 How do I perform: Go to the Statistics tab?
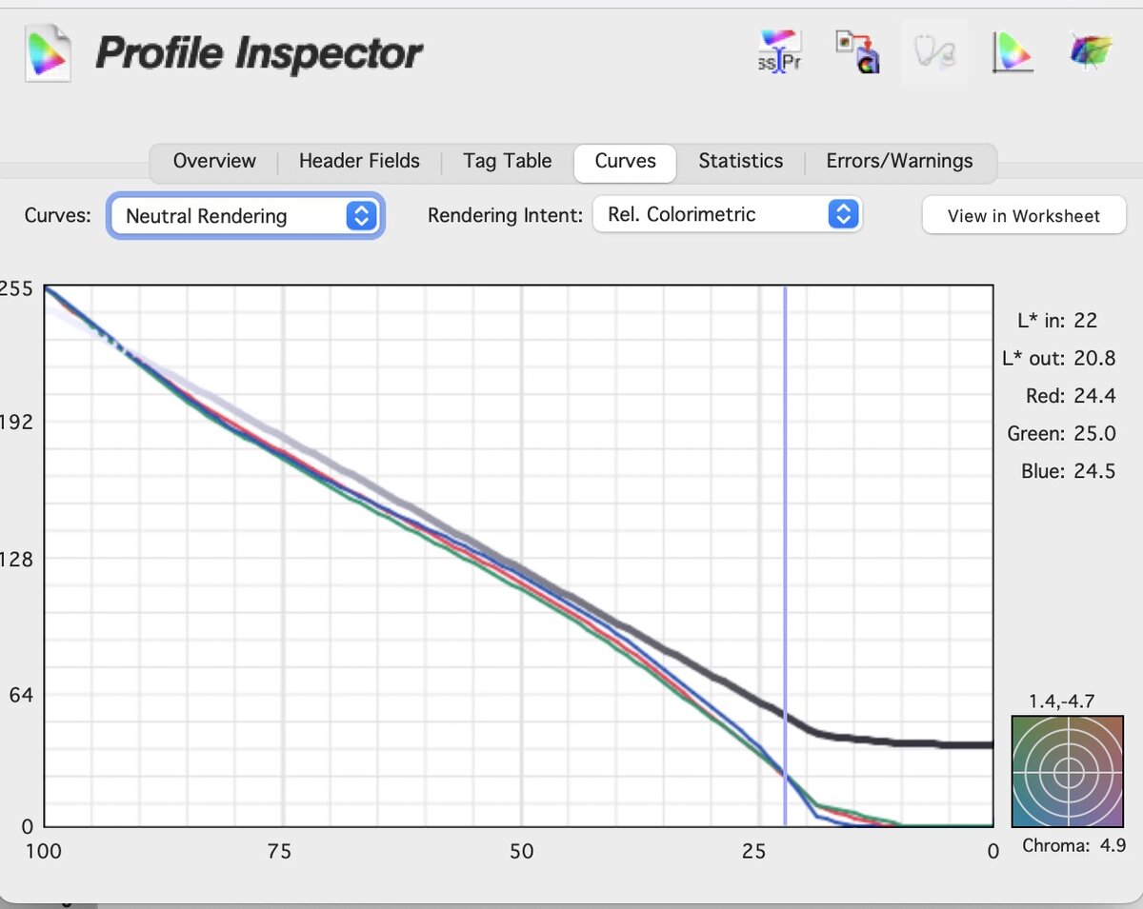pyautogui.click(x=740, y=162)
